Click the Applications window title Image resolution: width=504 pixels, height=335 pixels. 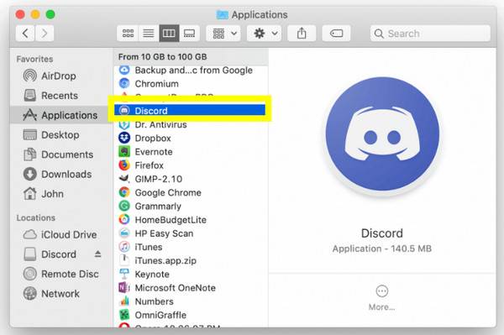pos(260,15)
